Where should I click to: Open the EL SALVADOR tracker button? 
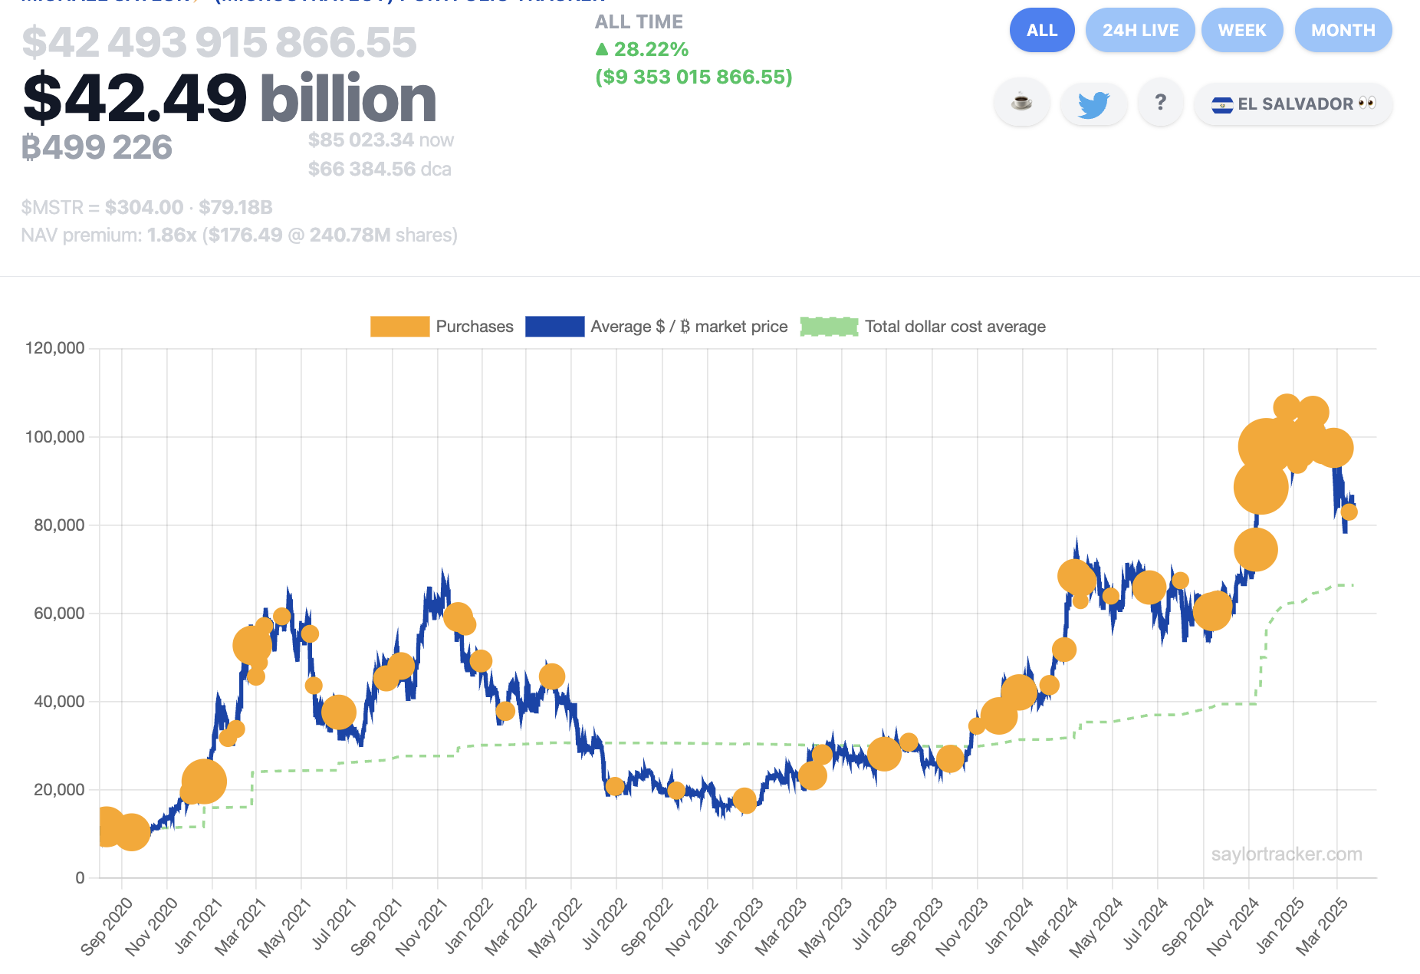[x=1293, y=104]
